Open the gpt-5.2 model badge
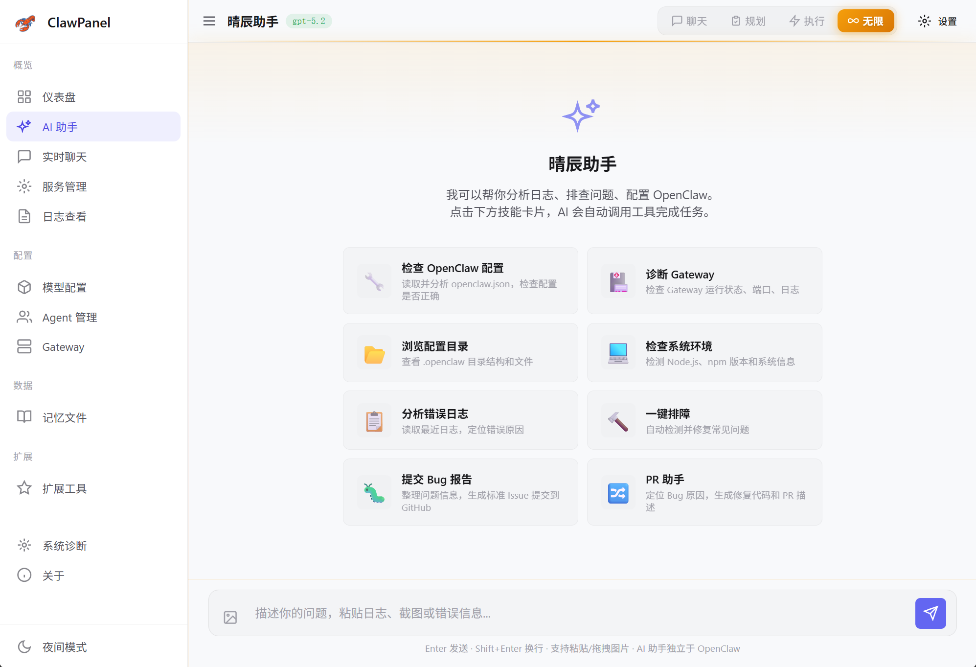Image resolution: width=976 pixels, height=667 pixels. point(309,21)
